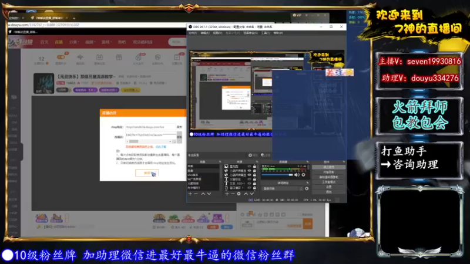470x264 pixels.
Task: Toggle visibility of second browser source
Action: [x=249, y=175]
